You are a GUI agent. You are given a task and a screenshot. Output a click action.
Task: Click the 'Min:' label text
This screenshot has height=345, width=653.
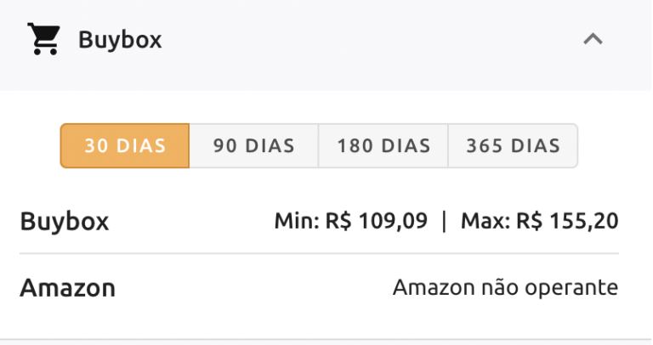pyautogui.click(x=297, y=222)
